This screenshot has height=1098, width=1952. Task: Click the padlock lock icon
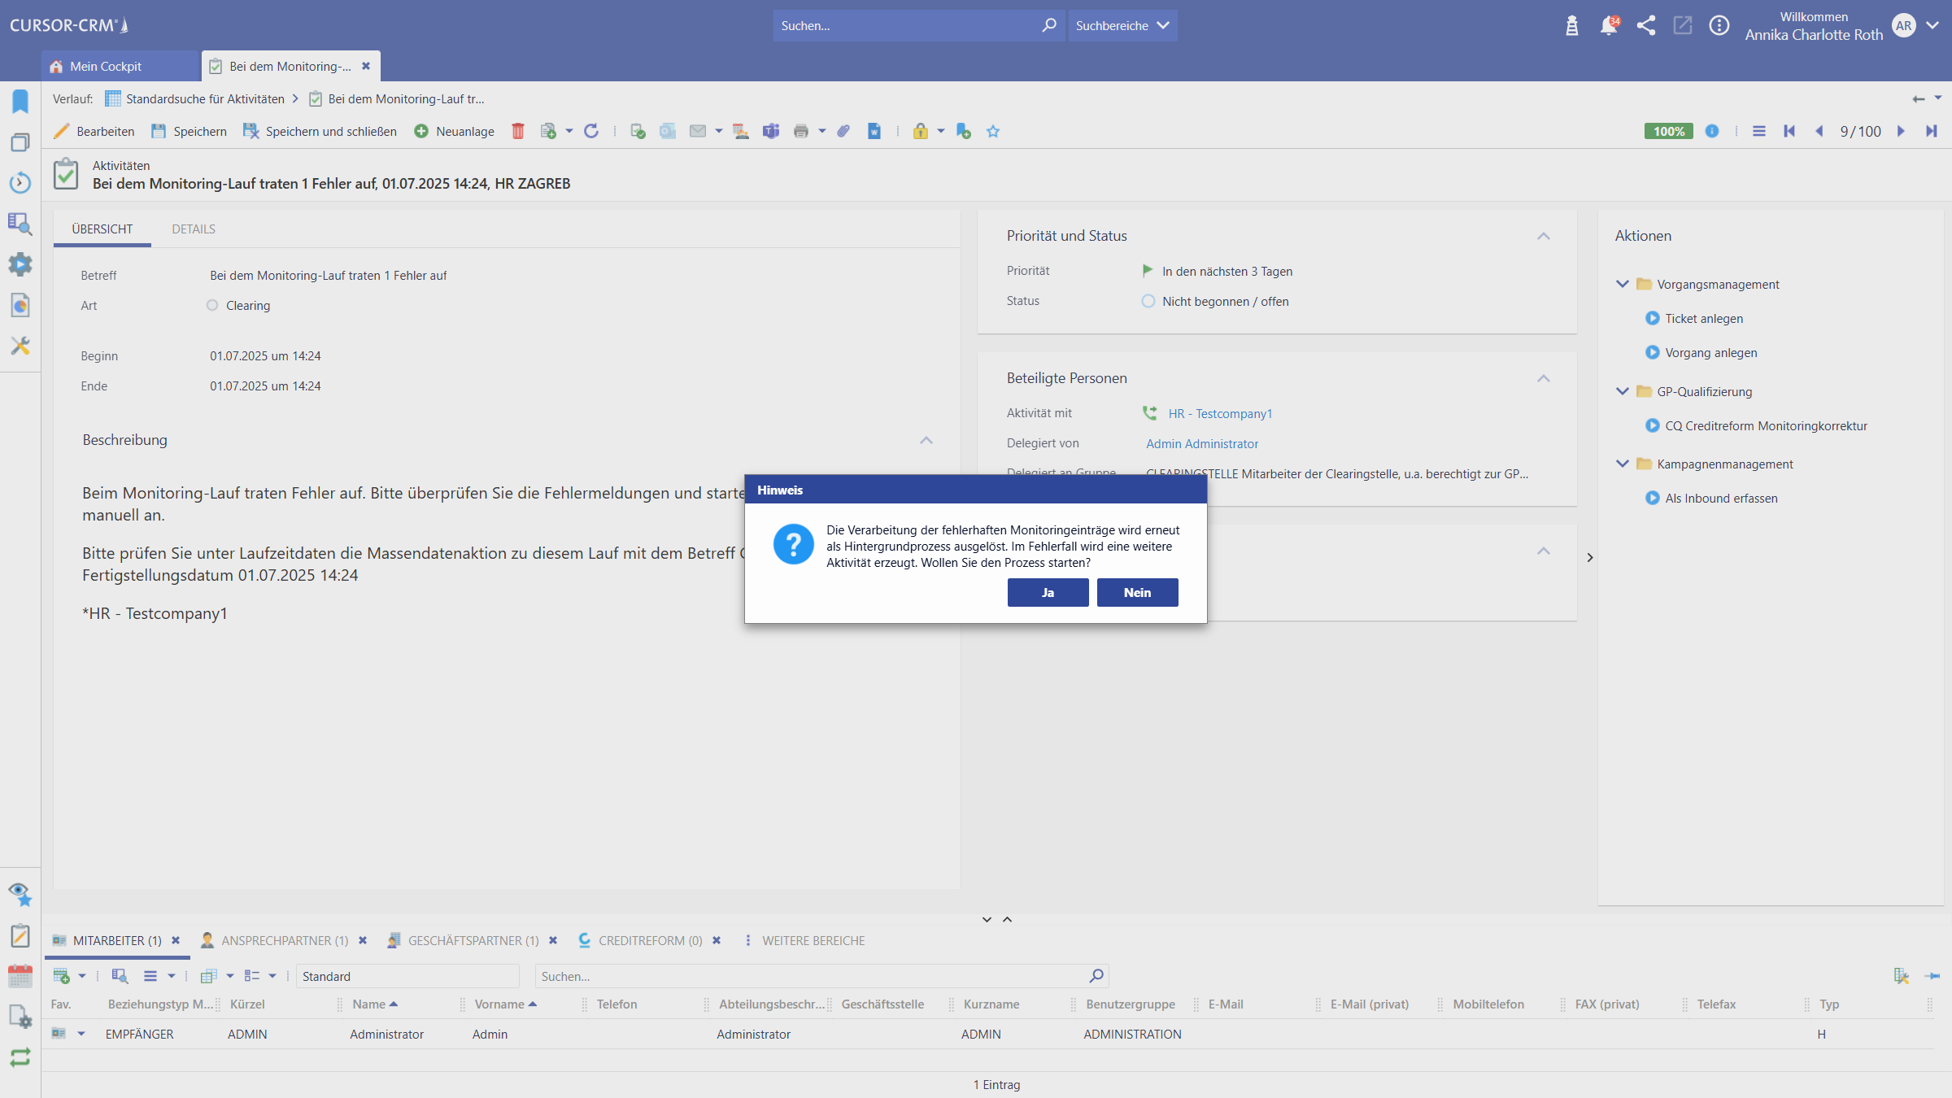tap(921, 131)
